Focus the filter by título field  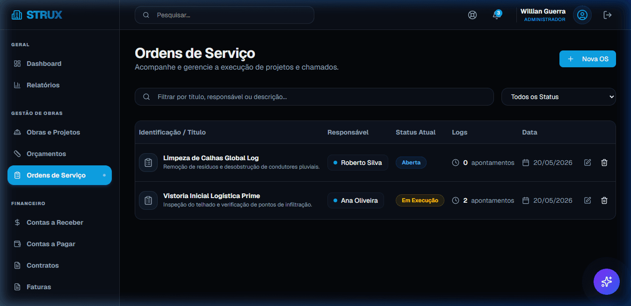[x=314, y=97]
